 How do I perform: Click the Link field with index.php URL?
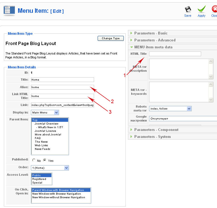(62, 105)
